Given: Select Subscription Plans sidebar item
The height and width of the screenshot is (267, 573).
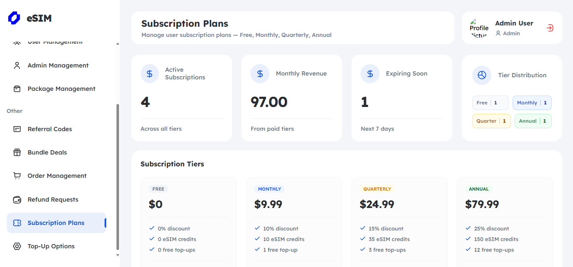Looking at the screenshot, I should coord(56,223).
